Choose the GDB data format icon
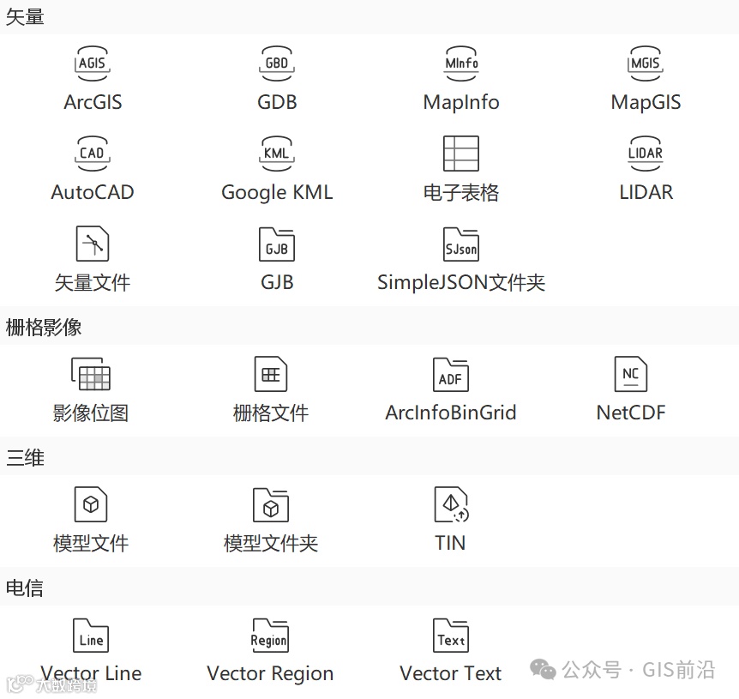This screenshot has width=739, height=699. (x=277, y=63)
